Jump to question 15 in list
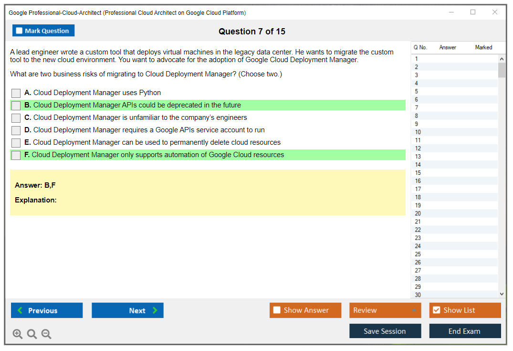This screenshot has width=513, height=351. (418, 173)
